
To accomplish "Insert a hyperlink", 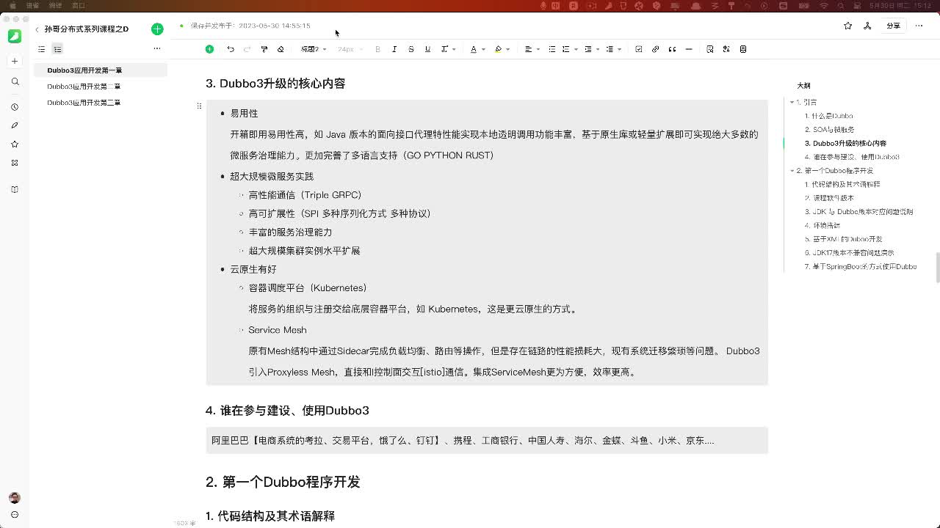I will coord(656,49).
